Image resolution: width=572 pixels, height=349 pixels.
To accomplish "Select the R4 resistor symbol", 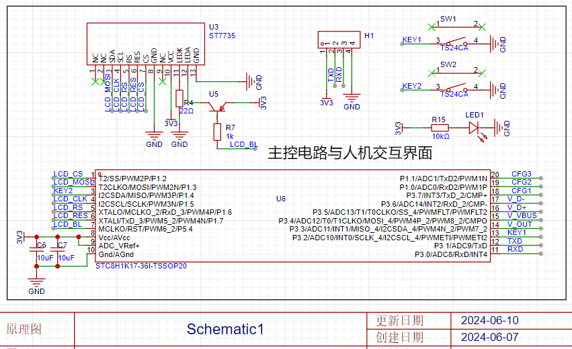I will 179,99.
